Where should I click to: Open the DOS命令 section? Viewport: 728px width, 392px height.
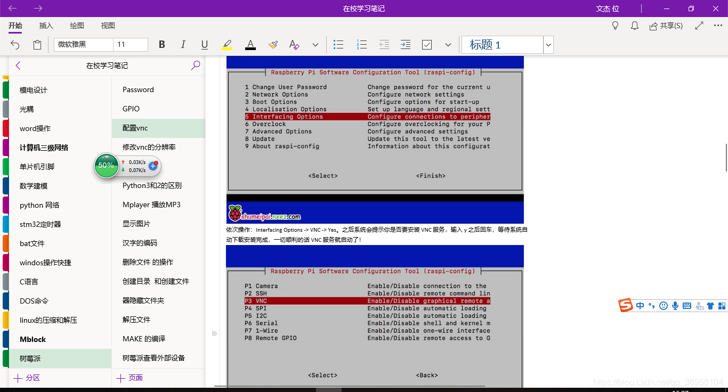pyautogui.click(x=60, y=301)
